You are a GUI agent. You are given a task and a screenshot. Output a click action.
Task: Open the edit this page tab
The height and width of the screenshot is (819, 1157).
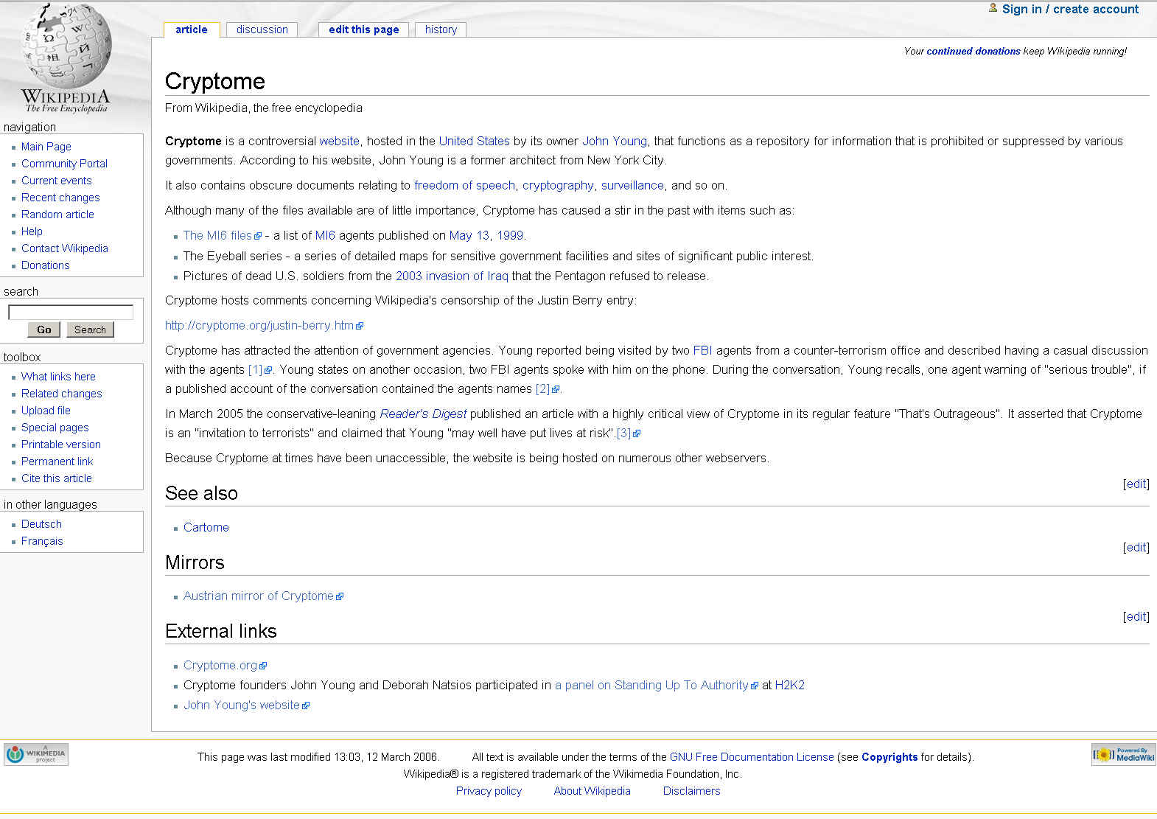tap(363, 29)
